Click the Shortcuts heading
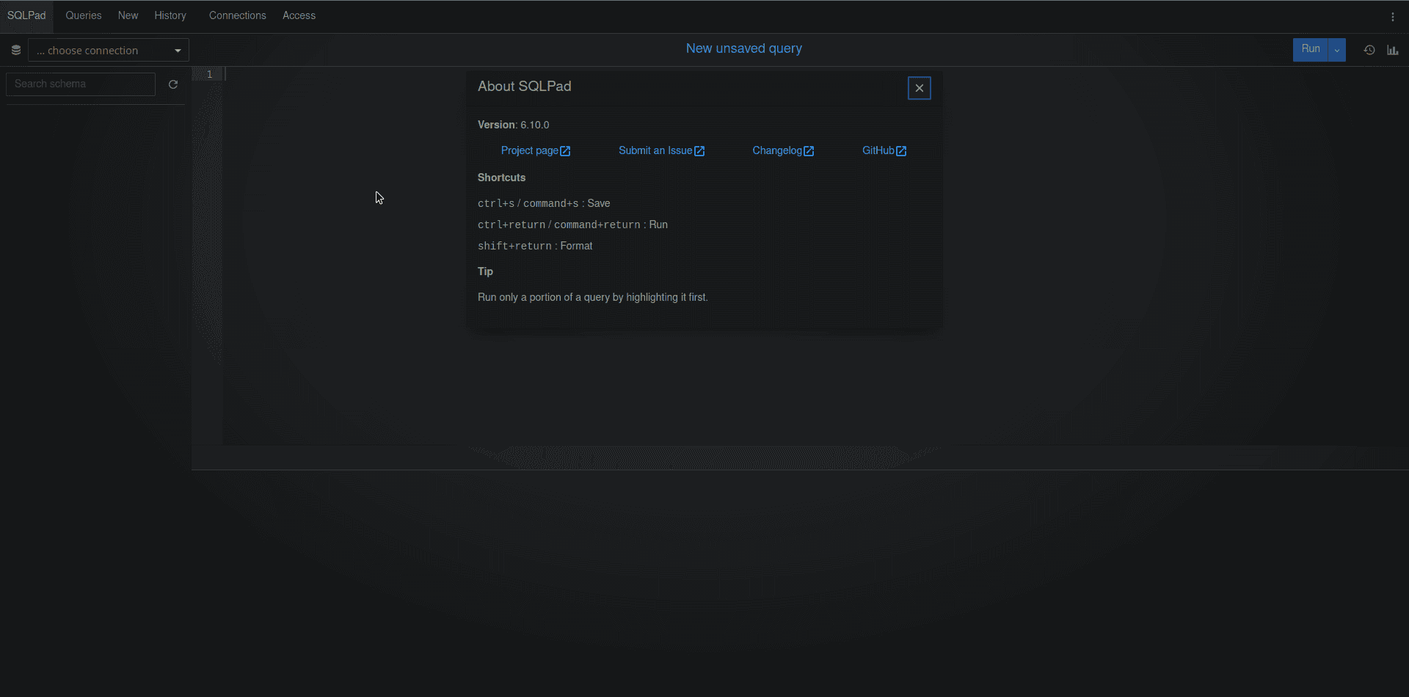 pos(501,178)
